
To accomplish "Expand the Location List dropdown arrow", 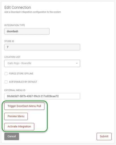I will 77,63.
